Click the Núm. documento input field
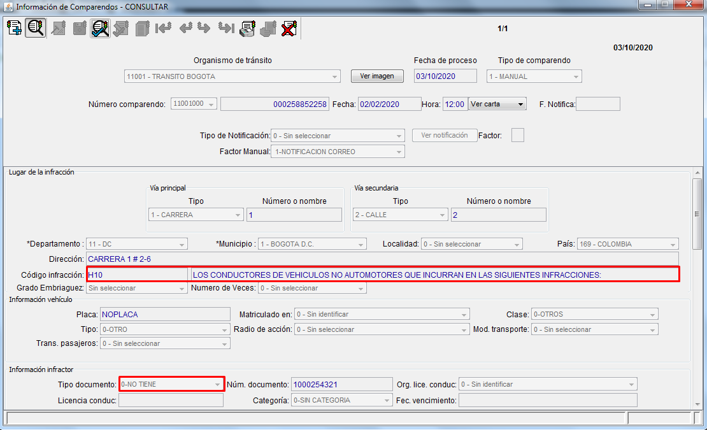 coord(341,384)
